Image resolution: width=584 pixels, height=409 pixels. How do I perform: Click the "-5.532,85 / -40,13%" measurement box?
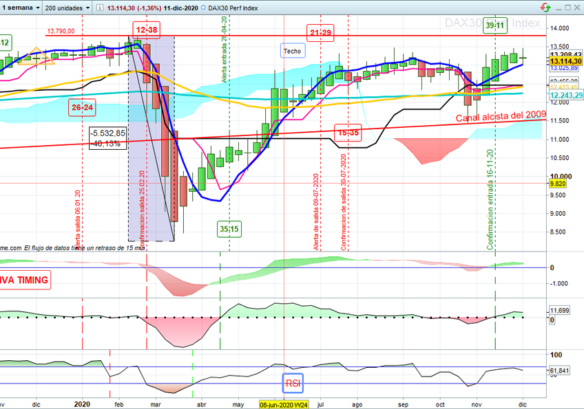[x=107, y=138]
